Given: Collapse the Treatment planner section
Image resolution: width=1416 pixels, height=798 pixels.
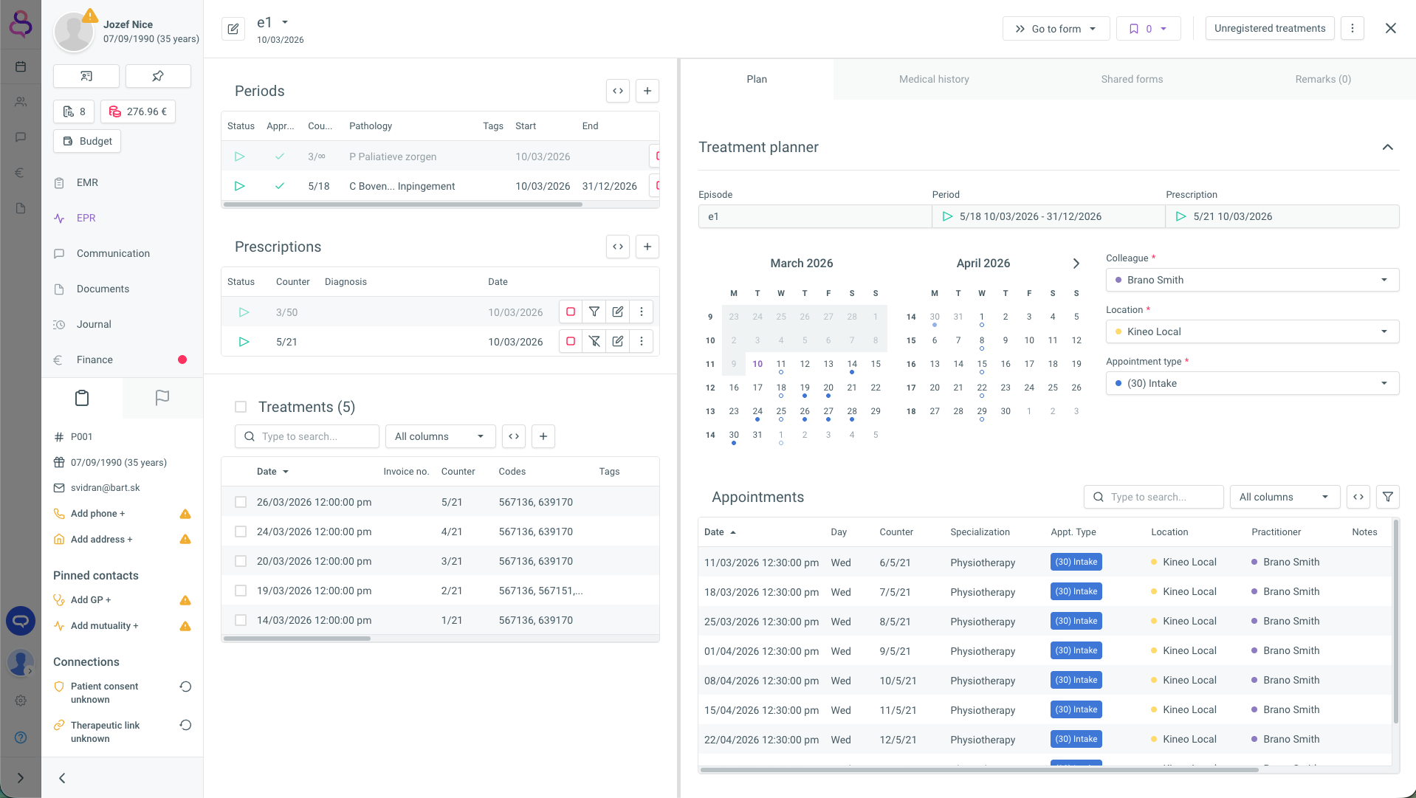Looking at the screenshot, I should (x=1387, y=147).
